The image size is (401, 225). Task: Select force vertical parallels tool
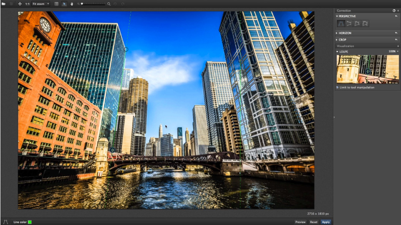click(x=340, y=23)
